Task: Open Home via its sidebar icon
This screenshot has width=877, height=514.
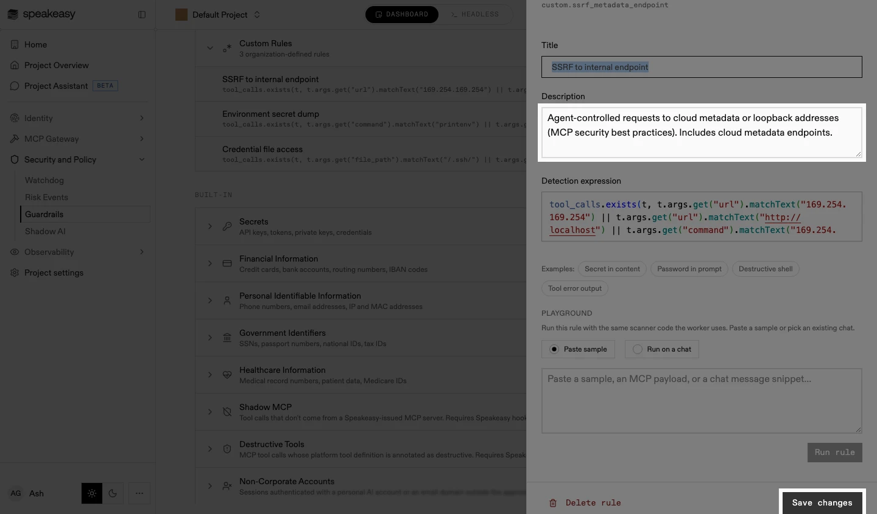Action: click(x=15, y=44)
